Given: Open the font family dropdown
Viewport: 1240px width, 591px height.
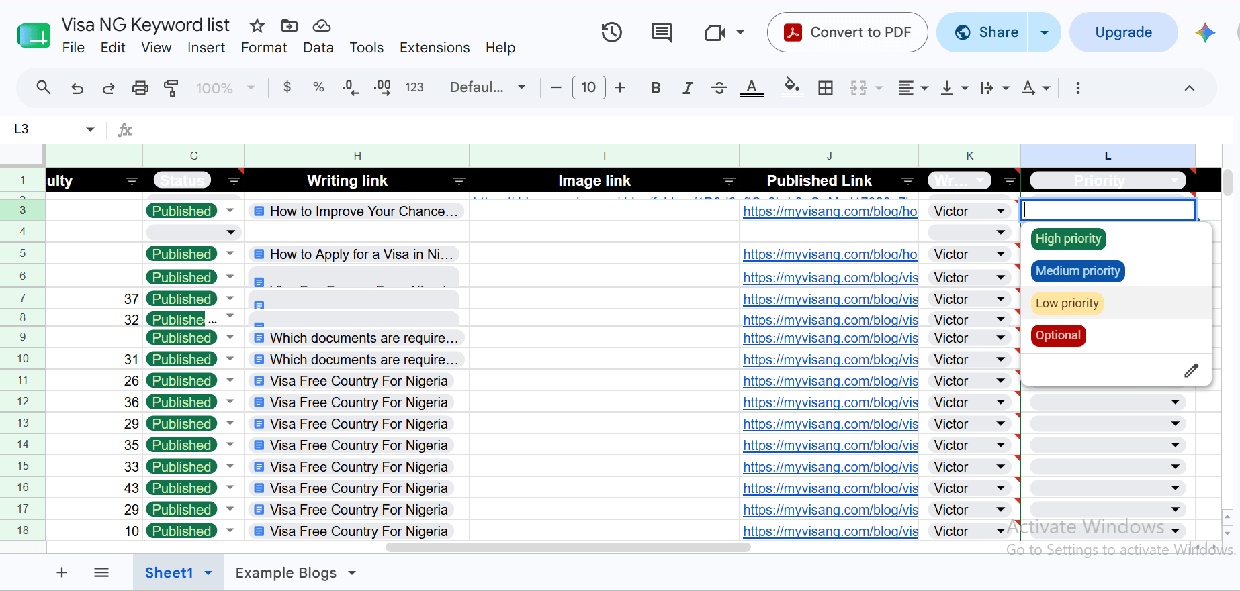Looking at the screenshot, I should tap(488, 87).
